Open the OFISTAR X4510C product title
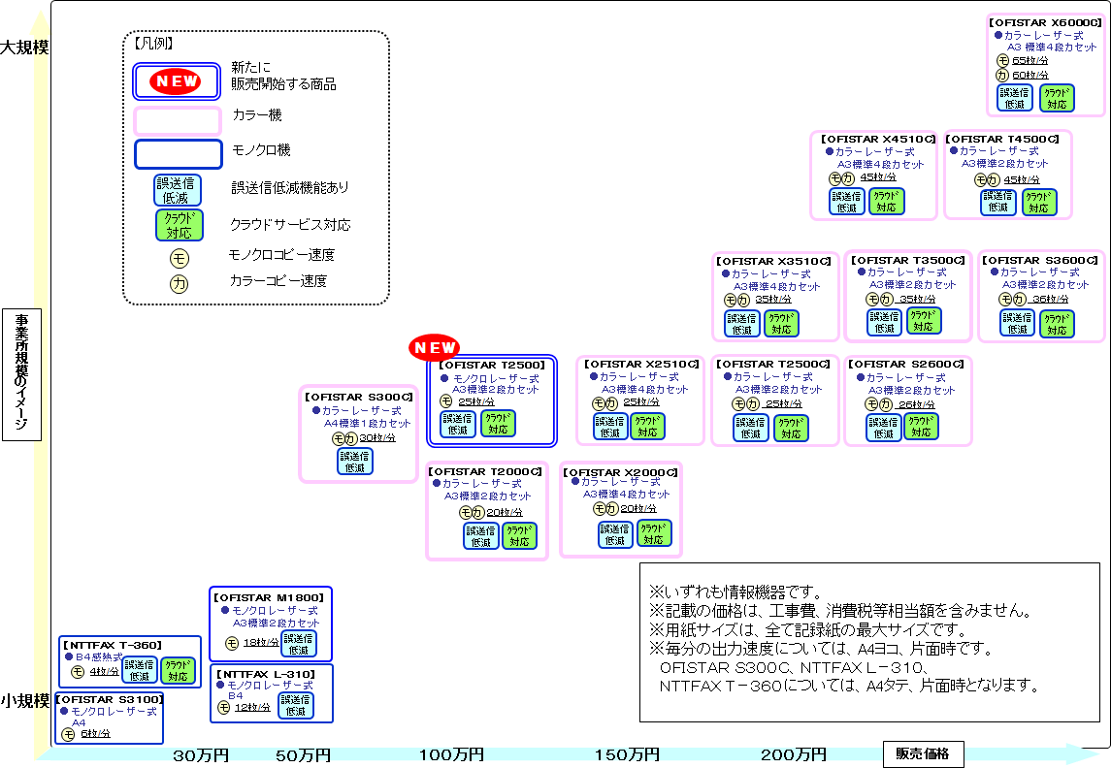Screen dimensions: 1111x768 click(874, 140)
